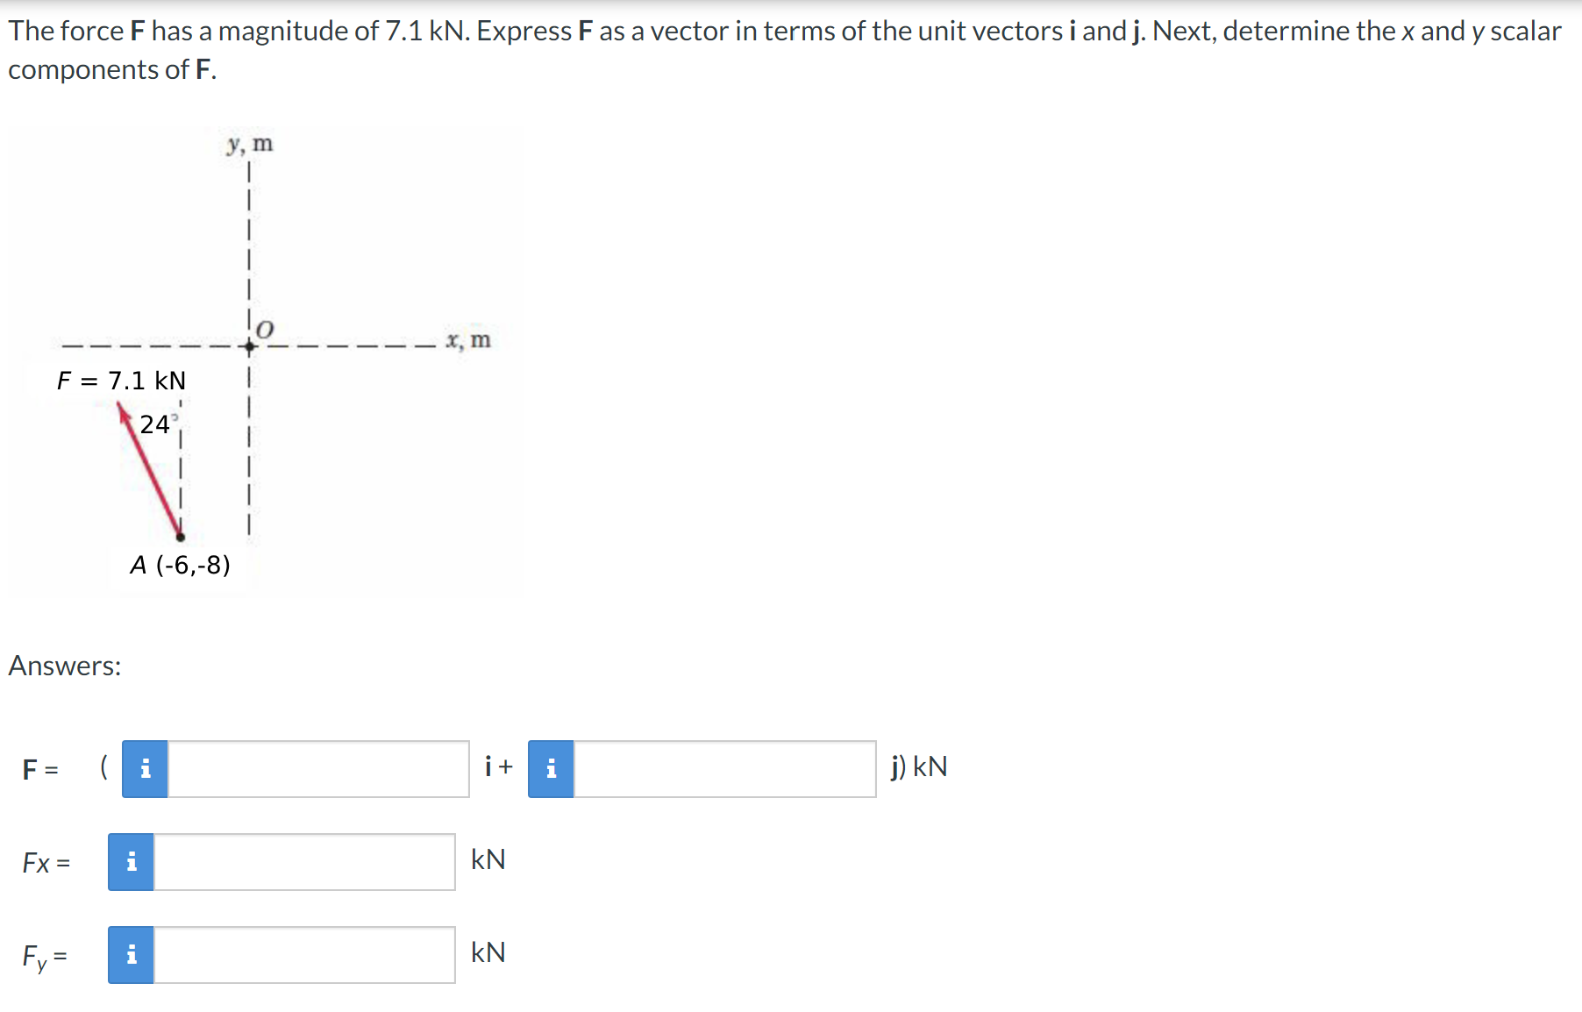Click the x, m axis label
This screenshot has height=1012, width=1582.
point(468,340)
